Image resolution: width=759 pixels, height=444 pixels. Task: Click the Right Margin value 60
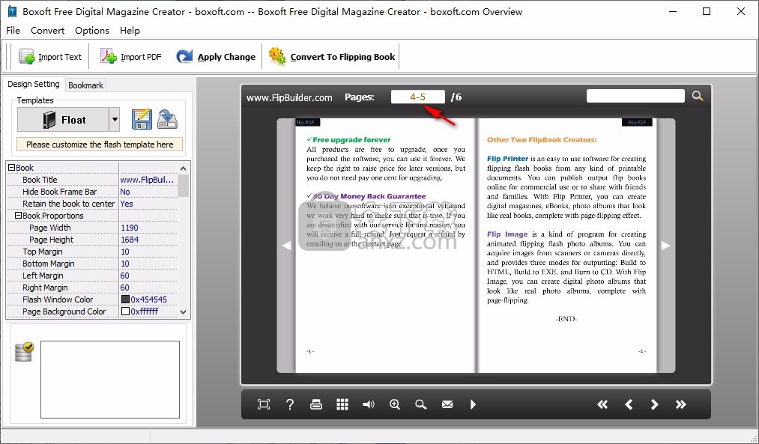pos(125,288)
